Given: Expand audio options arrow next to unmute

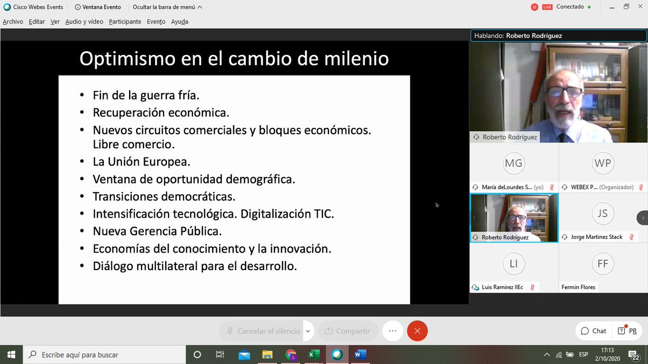Looking at the screenshot, I should (x=308, y=331).
